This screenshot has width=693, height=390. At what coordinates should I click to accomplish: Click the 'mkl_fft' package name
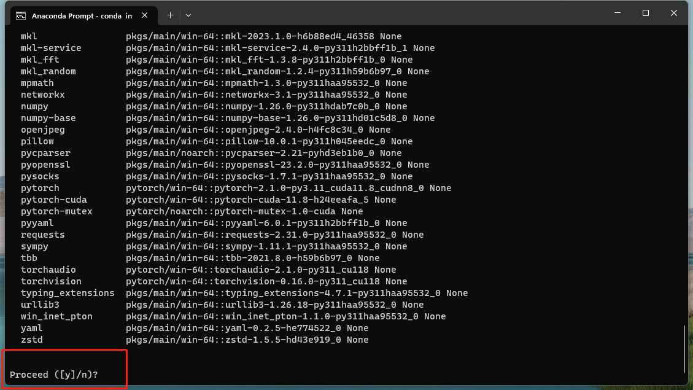[x=40, y=60]
